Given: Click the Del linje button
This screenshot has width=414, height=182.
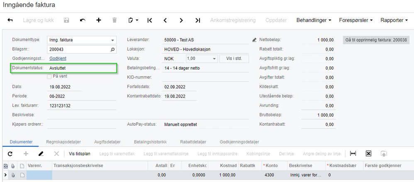Looking at the screenshot, I should [287, 153].
